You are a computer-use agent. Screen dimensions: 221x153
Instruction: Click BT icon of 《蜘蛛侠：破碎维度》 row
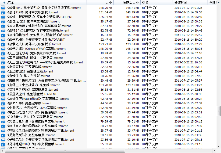pyautogui.click(x=3, y=81)
